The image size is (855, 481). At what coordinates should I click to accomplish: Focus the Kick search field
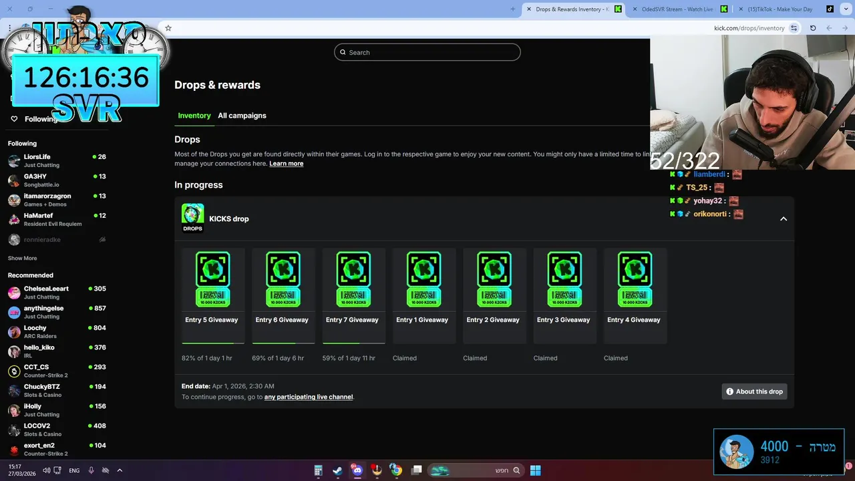(x=427, y=52)
